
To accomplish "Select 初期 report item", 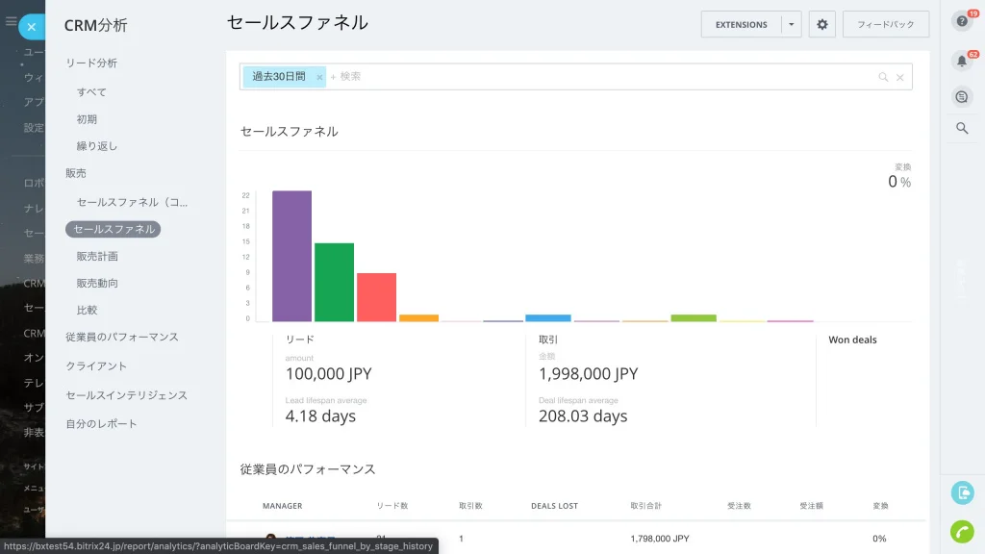I will click(87, 118).
